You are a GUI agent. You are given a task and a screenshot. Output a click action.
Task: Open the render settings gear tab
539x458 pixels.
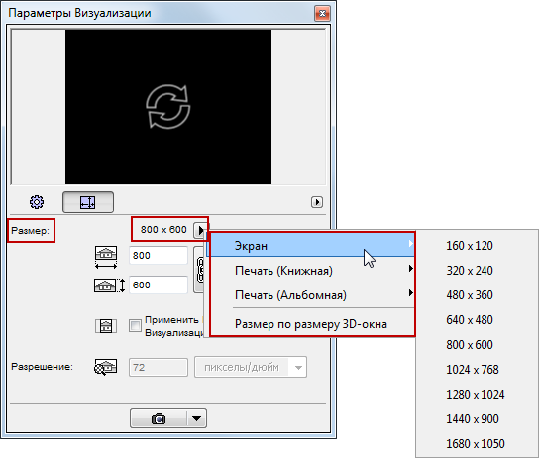(37, 202)
